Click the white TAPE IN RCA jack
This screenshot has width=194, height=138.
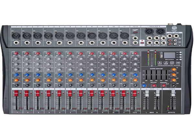175,44
